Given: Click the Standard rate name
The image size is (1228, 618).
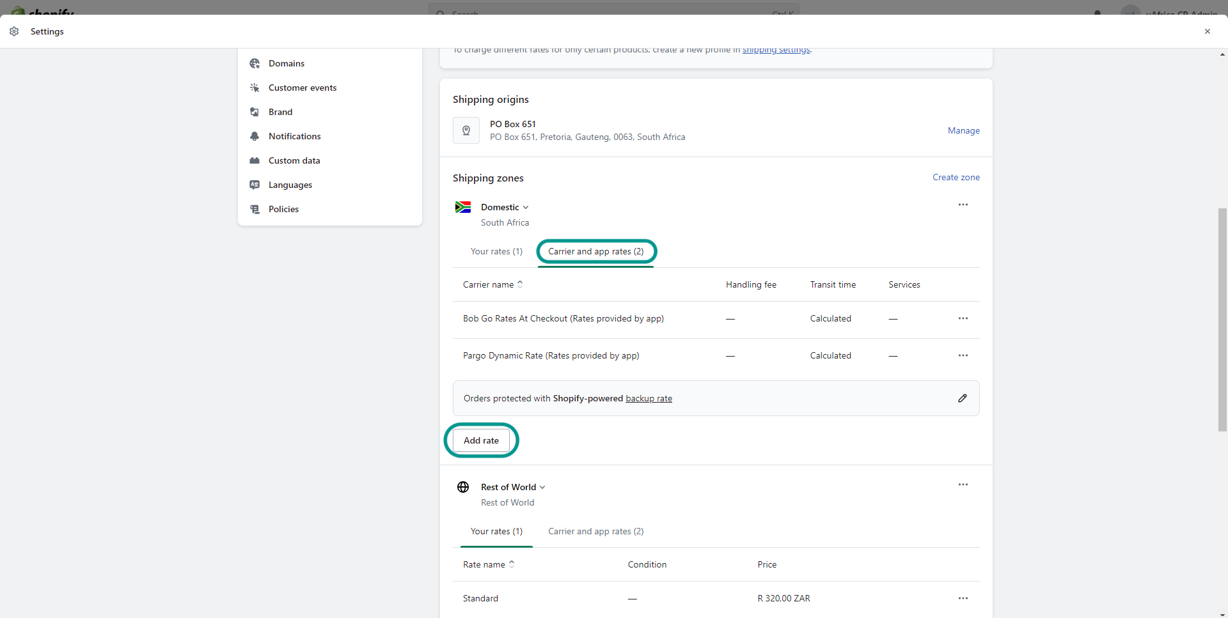Looking at the screenshot, I should point(480,598).
